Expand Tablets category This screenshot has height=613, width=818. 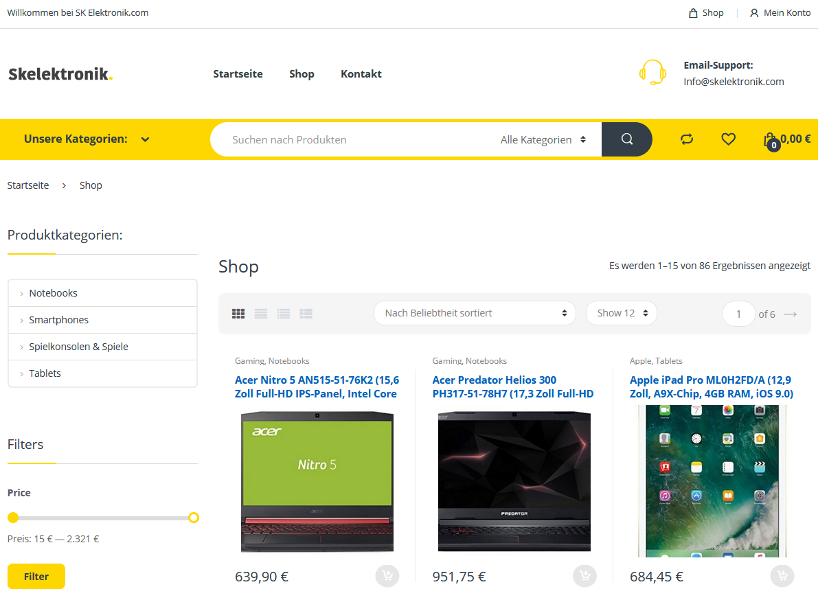tap(102, 373)
